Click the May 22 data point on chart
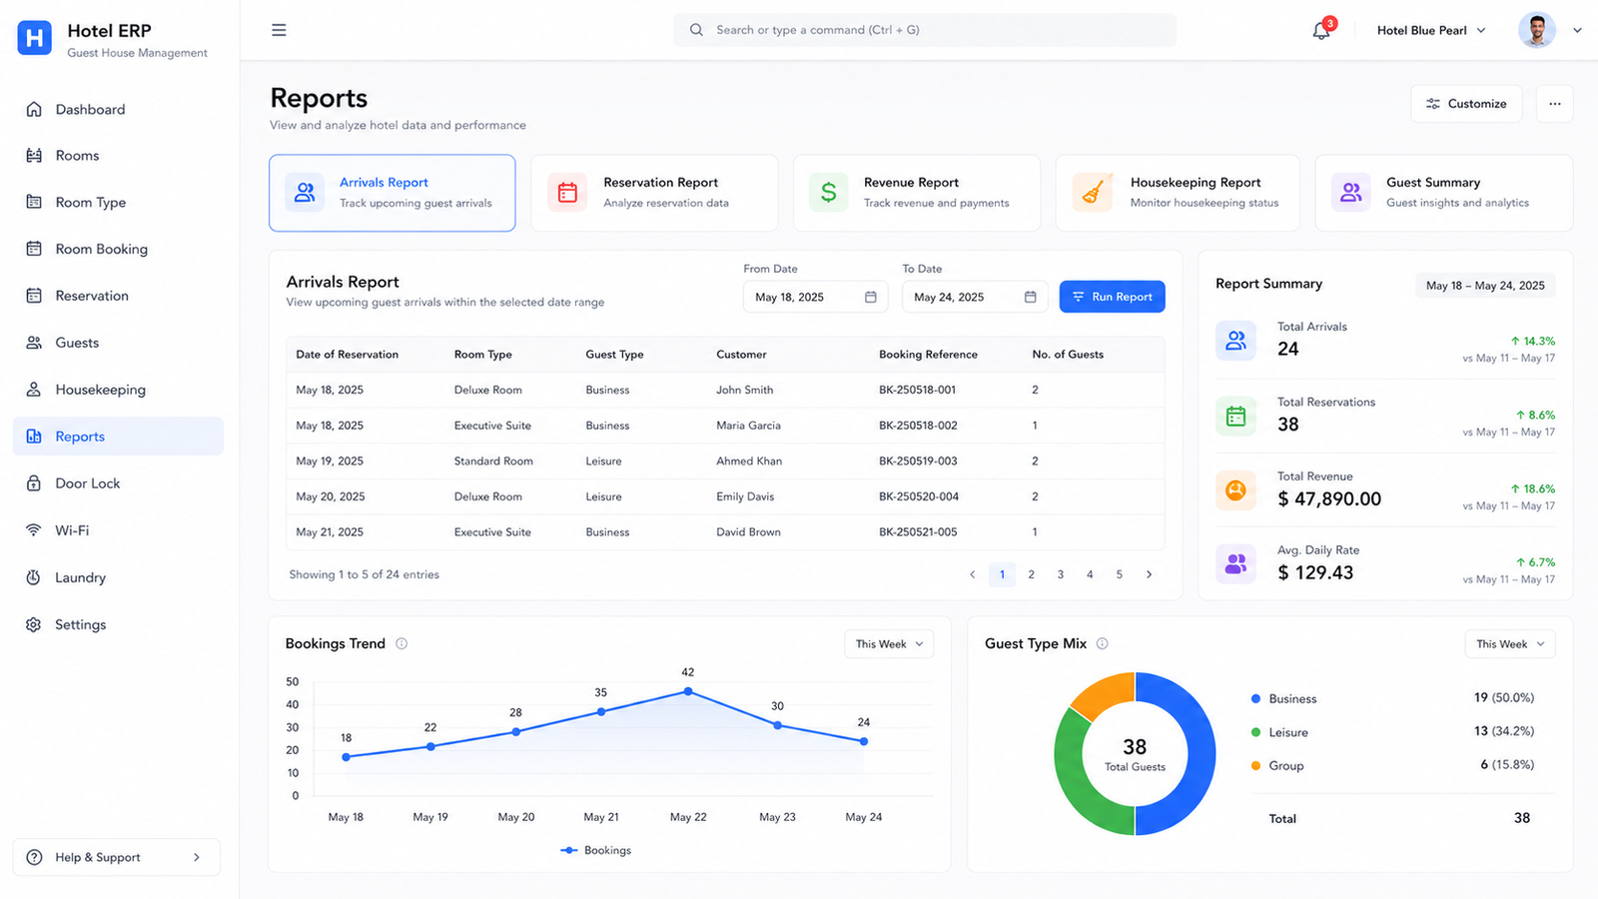The image size is (1598, 899). [x=688, y=691]
